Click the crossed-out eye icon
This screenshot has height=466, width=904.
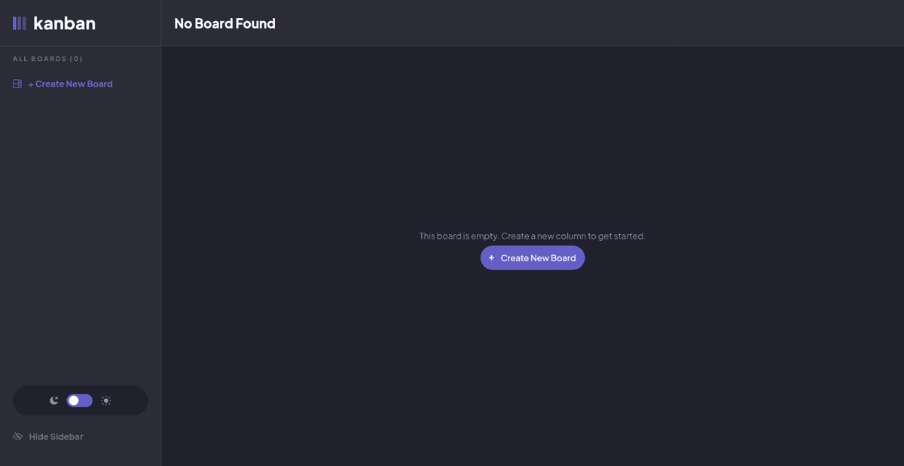18,437
